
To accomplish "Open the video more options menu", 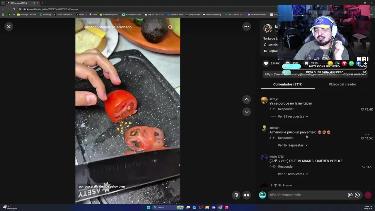I will click(x=247, y=27).
